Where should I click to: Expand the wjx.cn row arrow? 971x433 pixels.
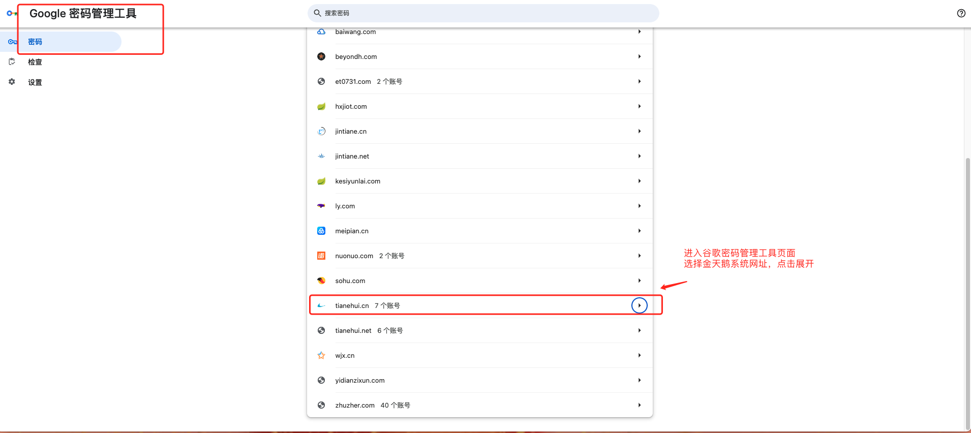point(640,355)
